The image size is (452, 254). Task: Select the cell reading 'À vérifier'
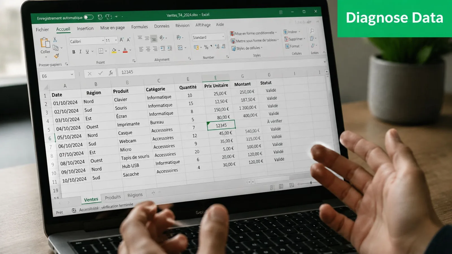pos(275,121)
